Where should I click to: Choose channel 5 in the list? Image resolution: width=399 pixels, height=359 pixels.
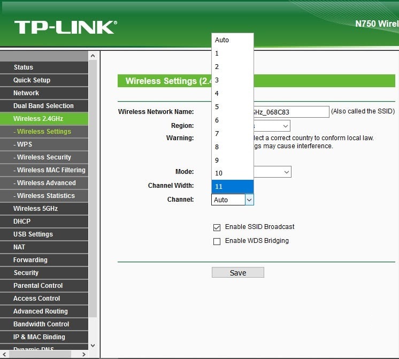click(233, 106)
